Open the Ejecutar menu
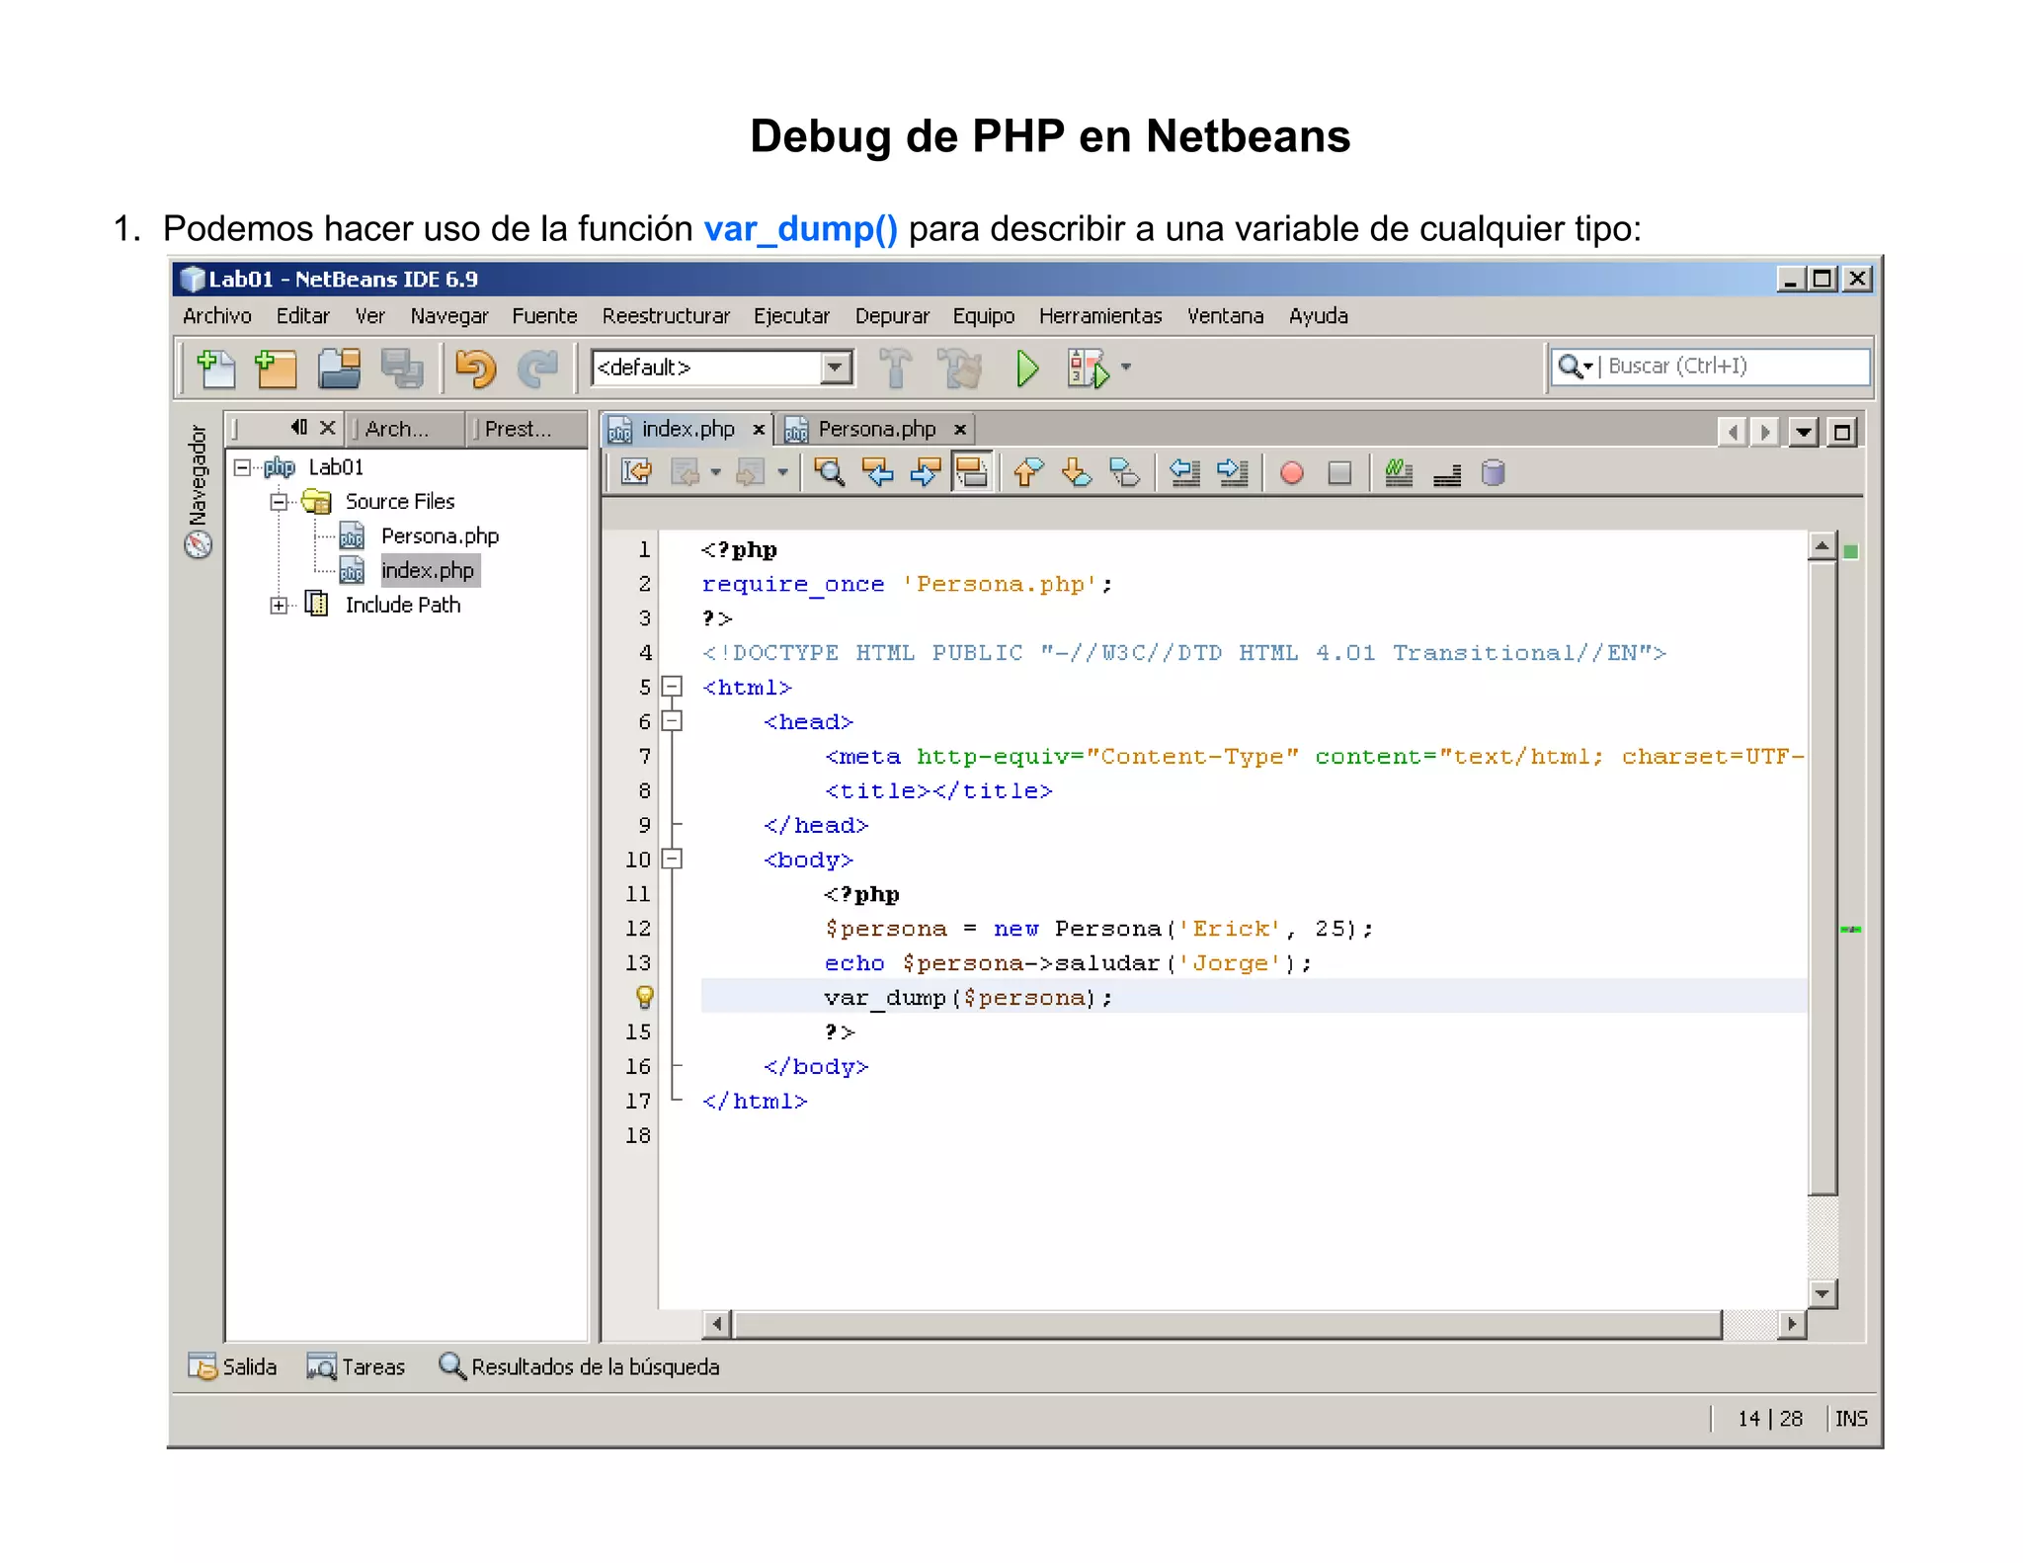 pyautogui.click(x=791, y=316)
